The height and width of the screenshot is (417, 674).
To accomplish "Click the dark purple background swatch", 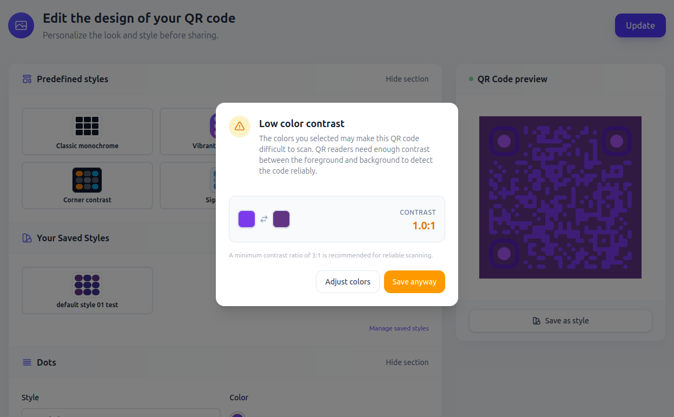I will [x=281, y=219].
